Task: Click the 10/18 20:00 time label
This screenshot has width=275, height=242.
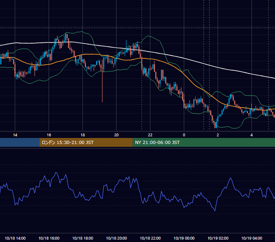Action: pos(116,238)
